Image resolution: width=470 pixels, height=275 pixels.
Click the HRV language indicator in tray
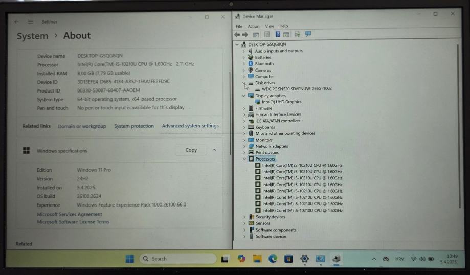399,259
